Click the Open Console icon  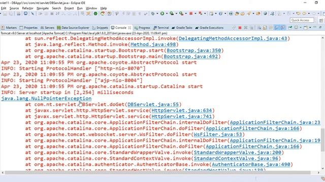click(x=306, y=28)
